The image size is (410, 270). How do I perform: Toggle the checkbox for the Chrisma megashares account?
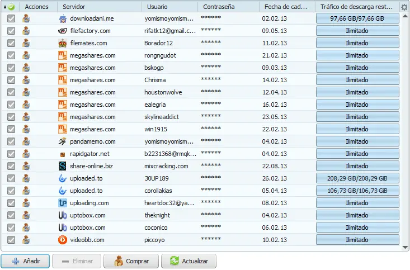tap(11, 80)
